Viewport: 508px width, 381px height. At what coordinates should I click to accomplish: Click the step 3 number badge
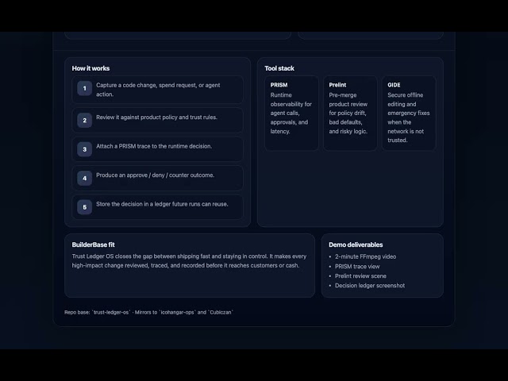(x=85, y=149)
